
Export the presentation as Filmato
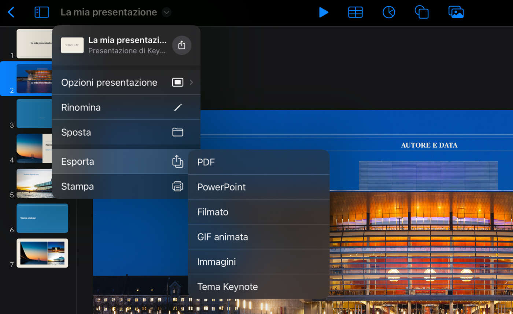click(x=259, y=212)
